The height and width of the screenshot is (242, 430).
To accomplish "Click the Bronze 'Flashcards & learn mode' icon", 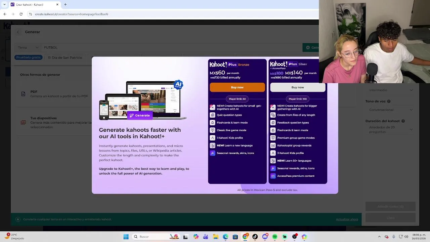I will point(212,123).
